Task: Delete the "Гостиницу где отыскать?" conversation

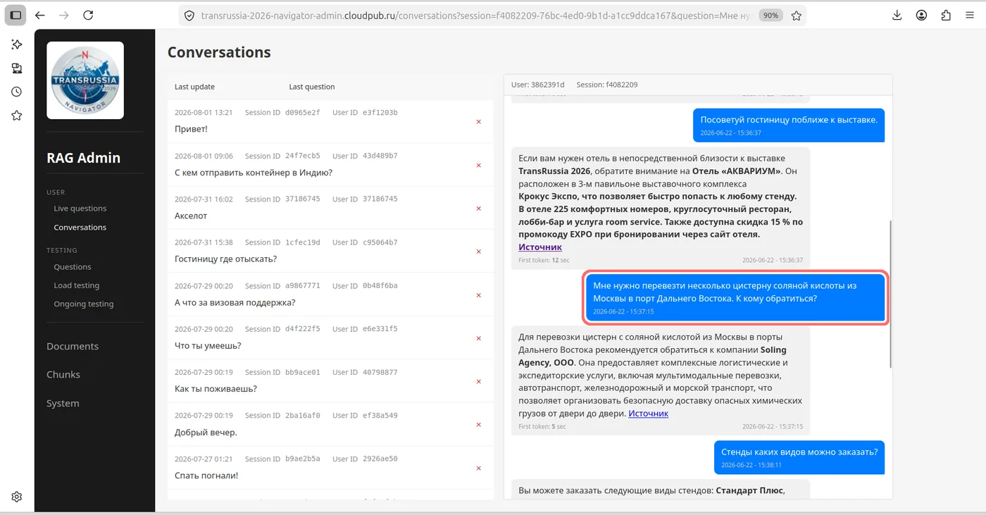Action: (479, 252)
